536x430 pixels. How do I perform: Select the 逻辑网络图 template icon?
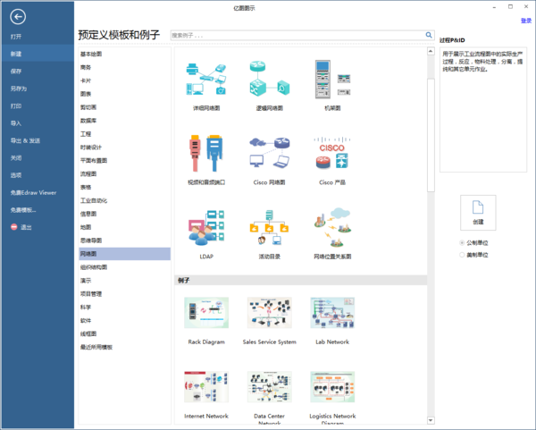(270, 79)
